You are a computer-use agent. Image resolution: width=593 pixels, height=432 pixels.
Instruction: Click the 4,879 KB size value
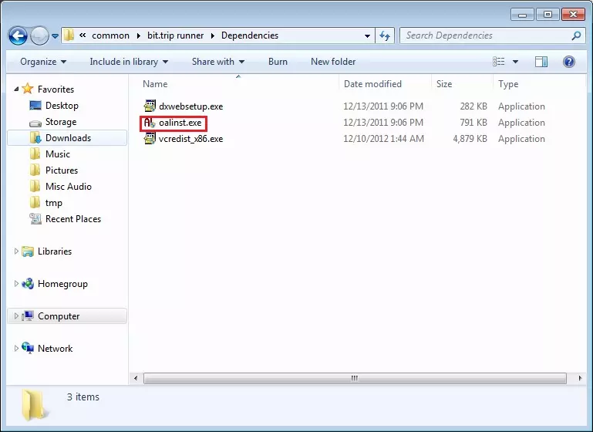470,139
